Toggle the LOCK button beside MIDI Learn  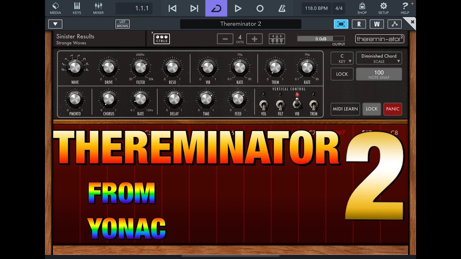372,109
